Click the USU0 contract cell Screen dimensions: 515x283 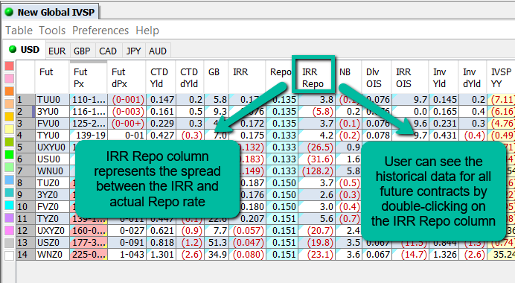pos(52,159)
